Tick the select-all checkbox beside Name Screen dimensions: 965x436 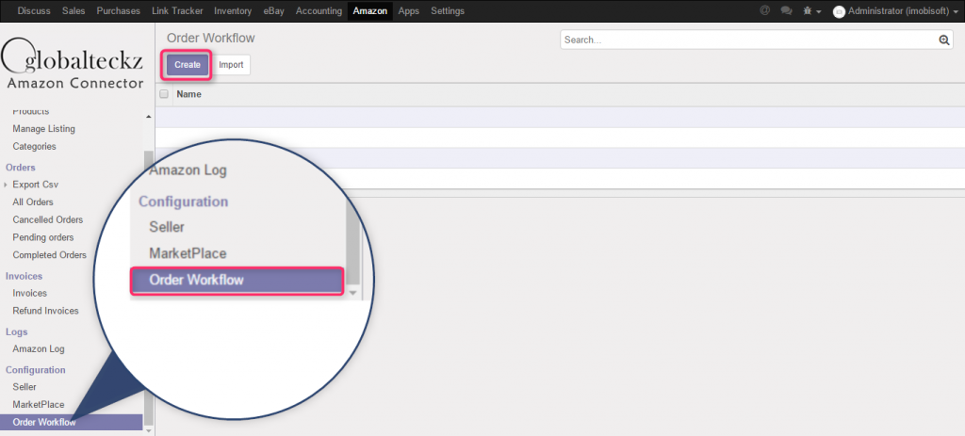[x=164, y=94]
